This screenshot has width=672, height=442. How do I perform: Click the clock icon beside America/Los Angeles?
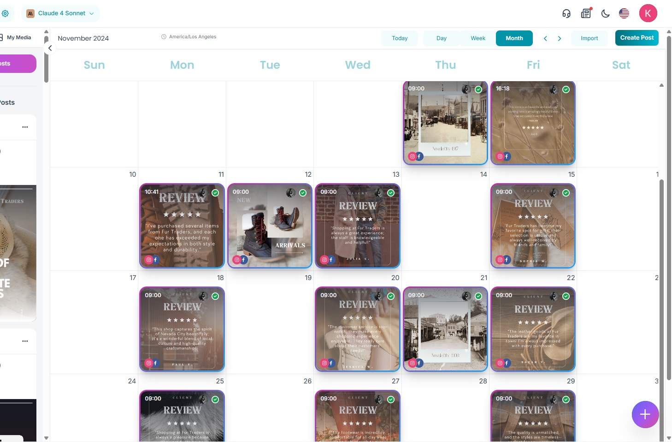(x=164, y=37)
